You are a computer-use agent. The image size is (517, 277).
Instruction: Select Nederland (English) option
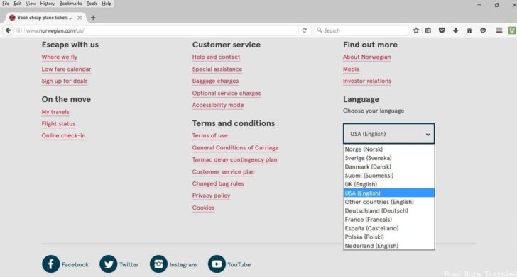pyautogui.click(x=388, y=245)
